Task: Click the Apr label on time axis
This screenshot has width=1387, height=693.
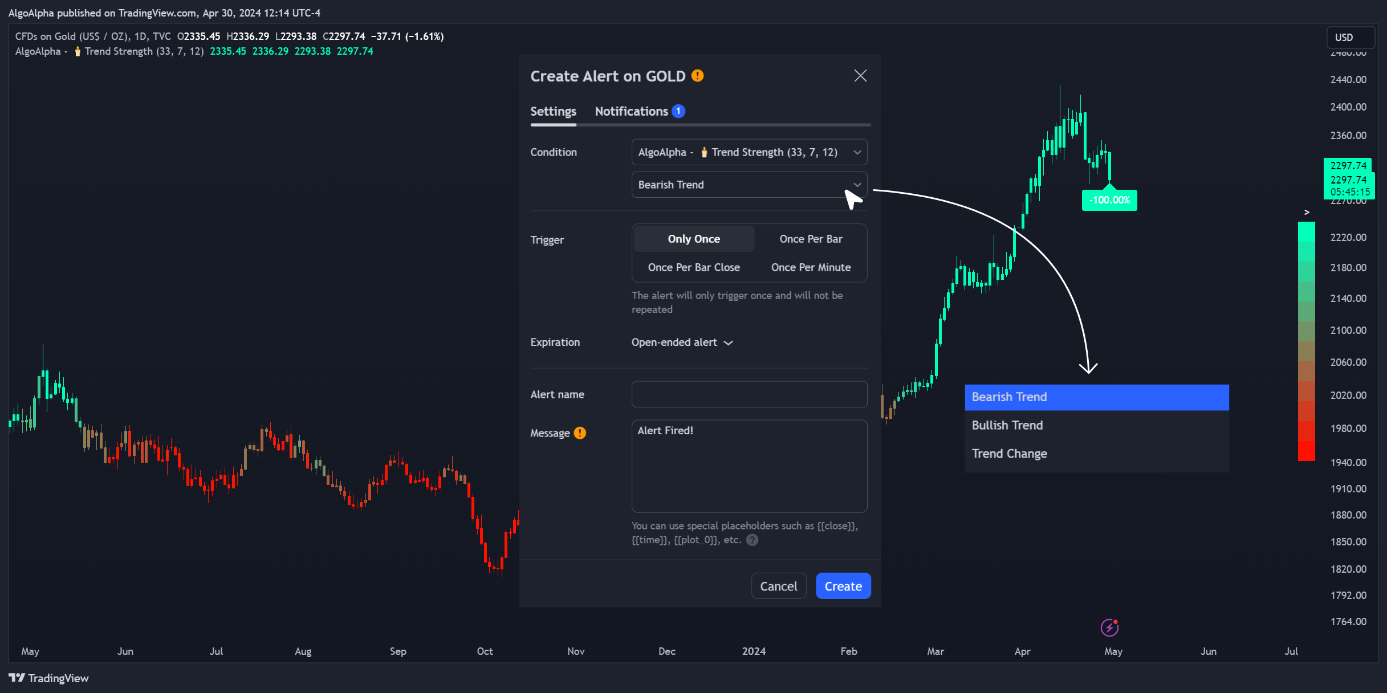Action: [1022, 651]
